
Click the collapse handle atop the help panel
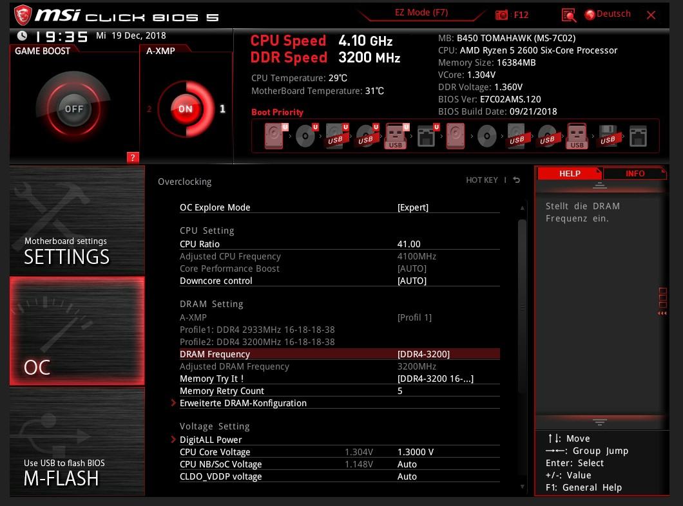point(600,186)
